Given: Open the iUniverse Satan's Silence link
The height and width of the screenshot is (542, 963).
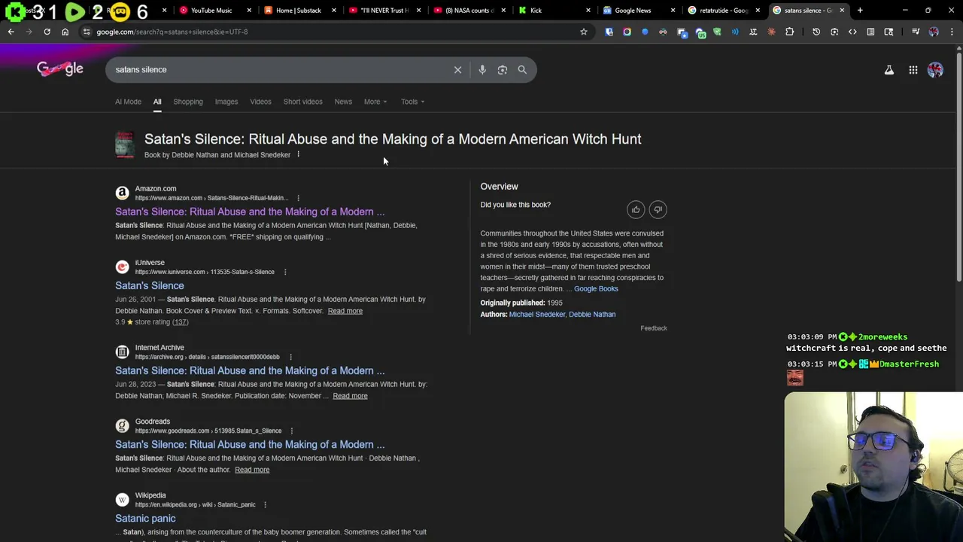Looking at the screenshot, I should pos(150,285).
